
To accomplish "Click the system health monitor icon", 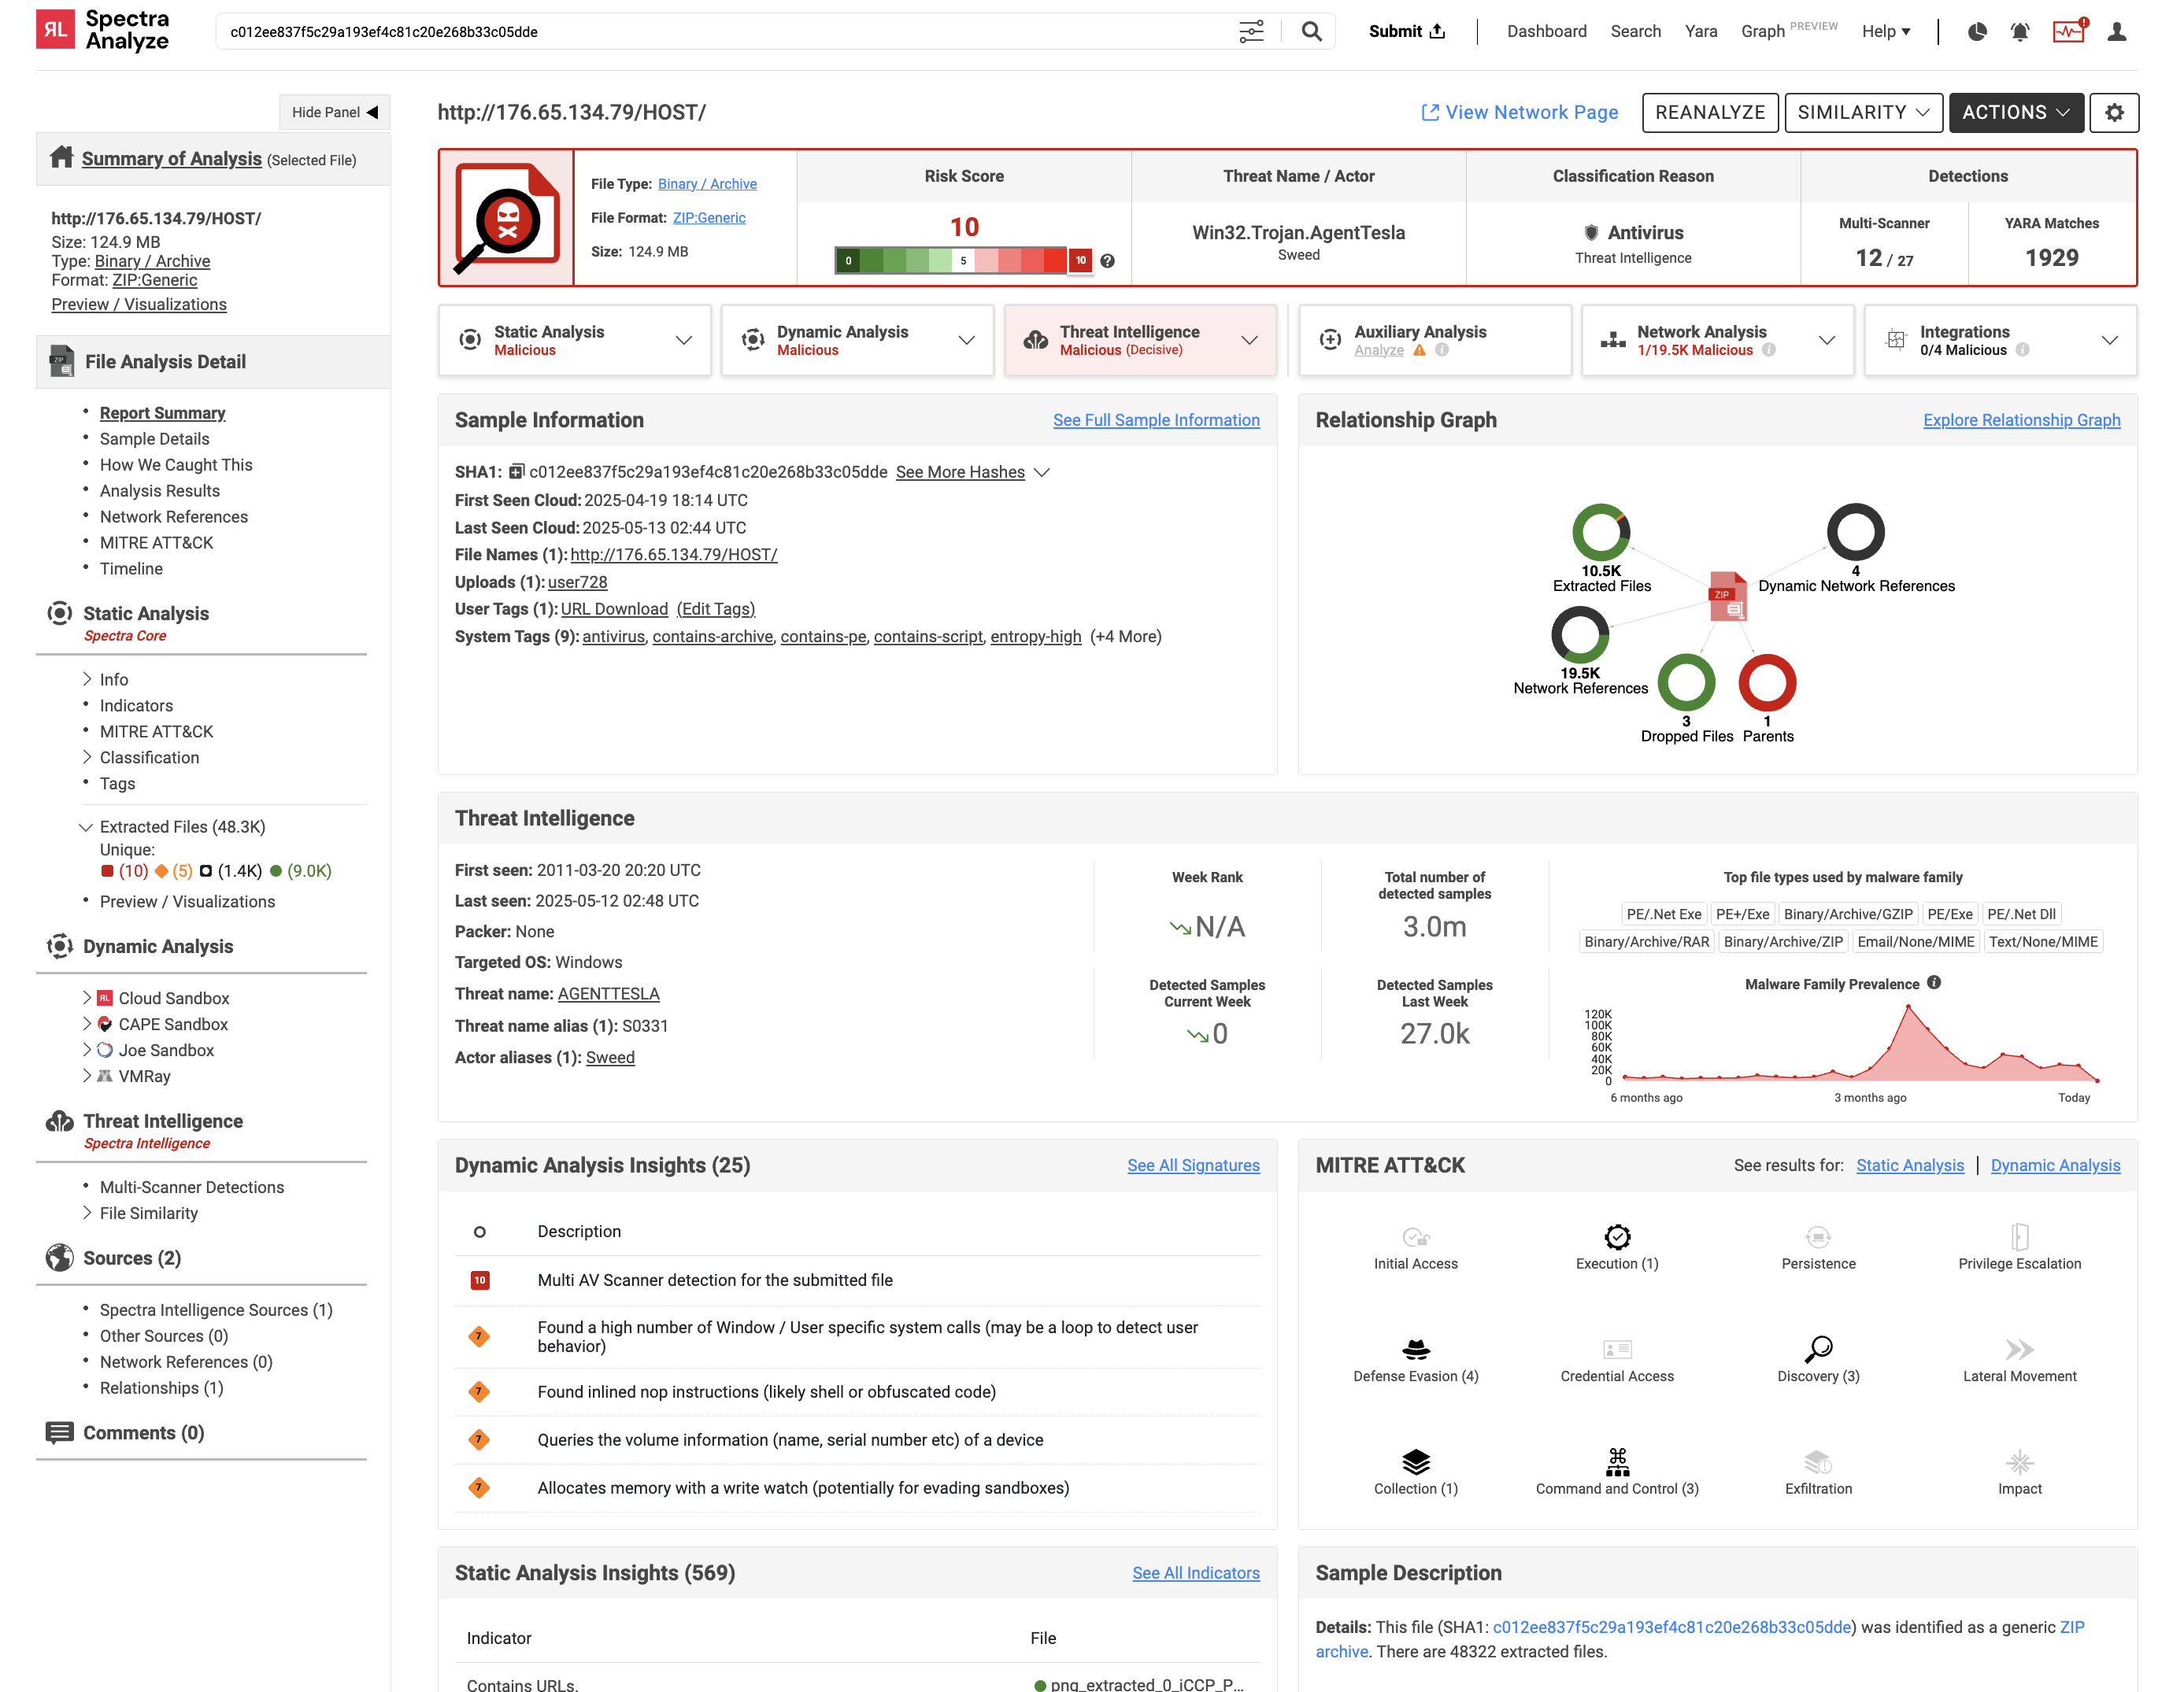I will point(2067,32).
